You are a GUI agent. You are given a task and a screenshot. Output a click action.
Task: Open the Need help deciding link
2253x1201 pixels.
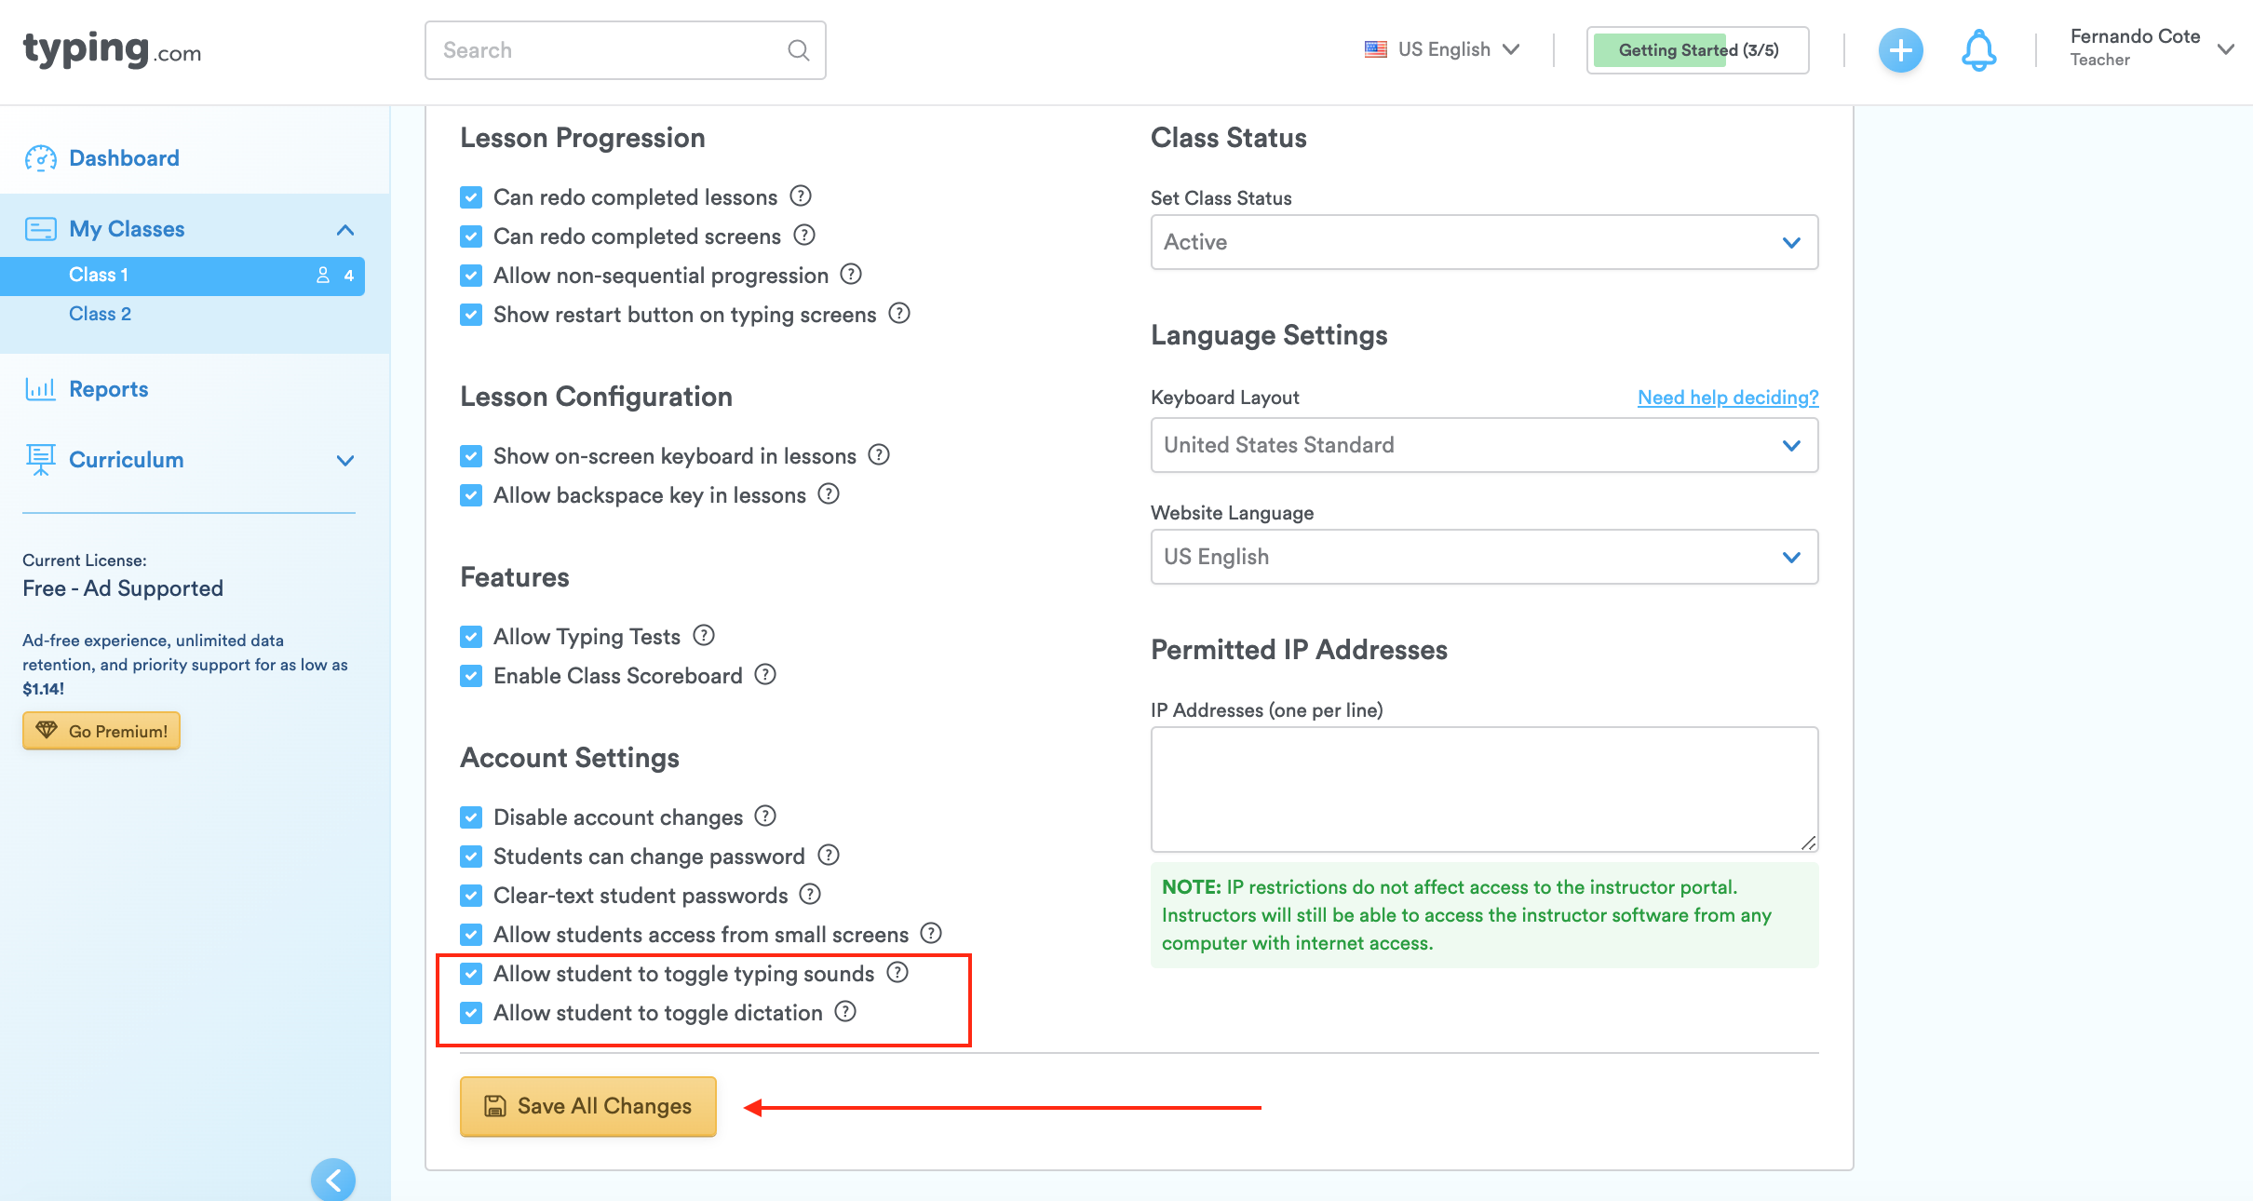point(1728,398)
